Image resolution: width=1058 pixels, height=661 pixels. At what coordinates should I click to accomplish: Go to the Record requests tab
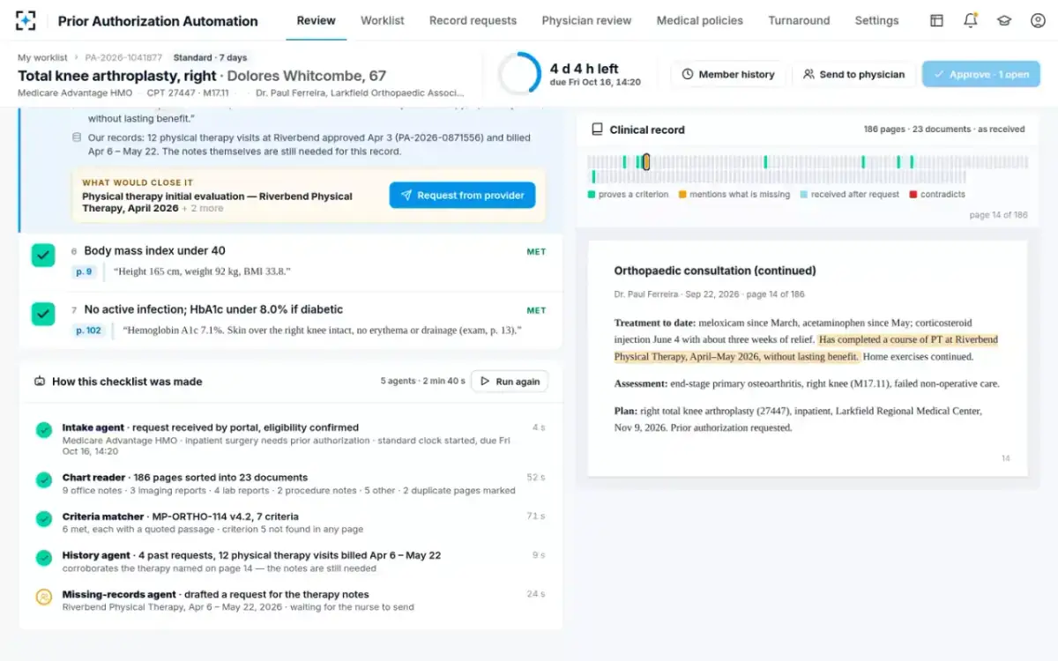(473, 20)
